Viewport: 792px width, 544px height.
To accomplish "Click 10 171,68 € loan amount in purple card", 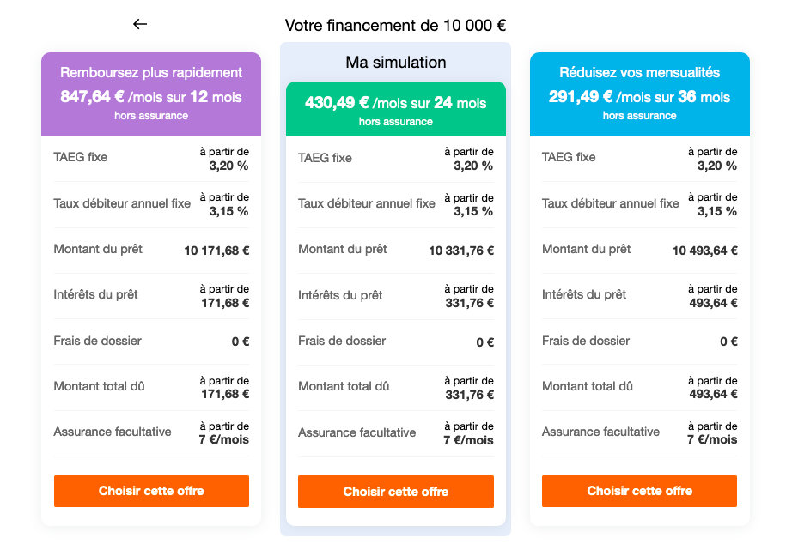I will (216, 251).
